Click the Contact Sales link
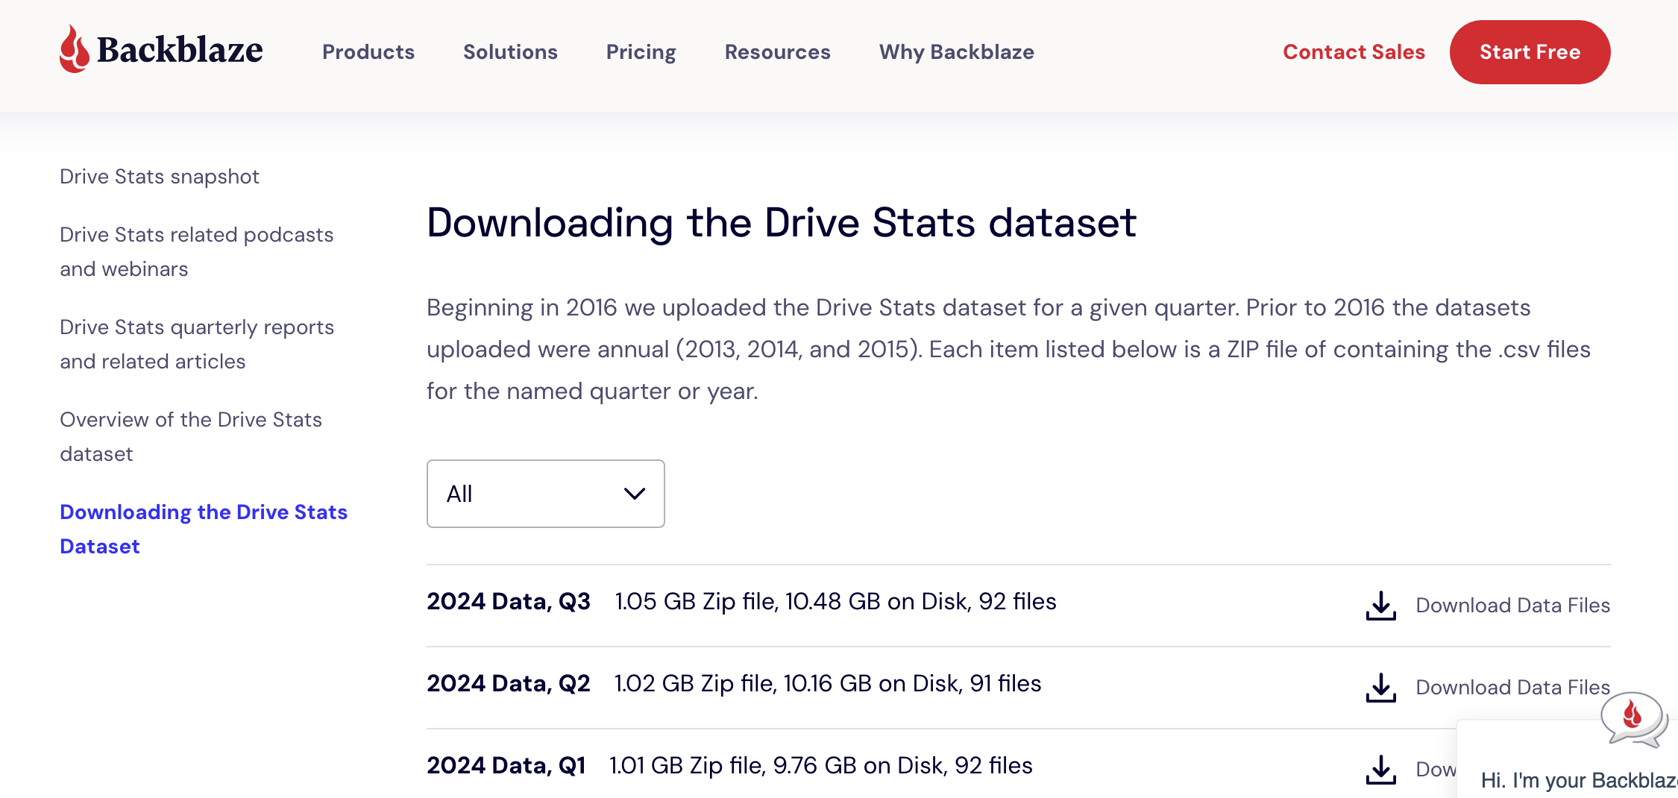The image size is (1678, 798). (1354, 51)
